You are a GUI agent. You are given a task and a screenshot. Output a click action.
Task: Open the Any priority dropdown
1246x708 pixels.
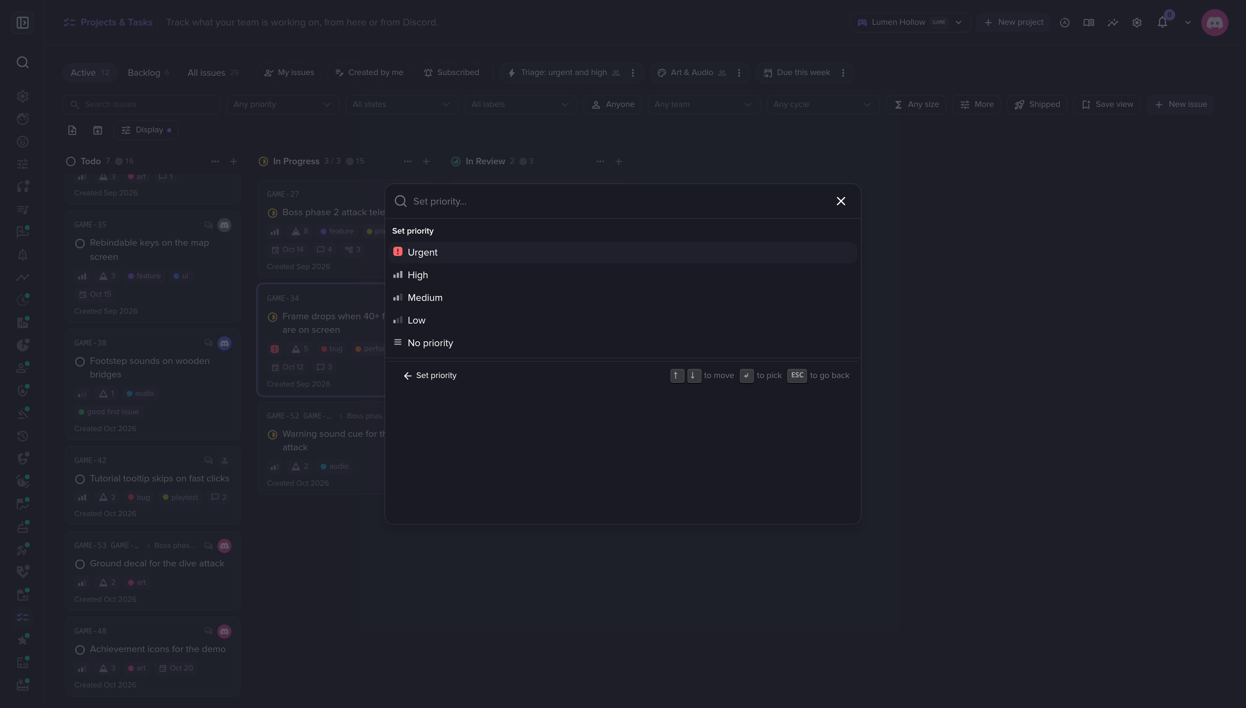[x=282, y=104]
